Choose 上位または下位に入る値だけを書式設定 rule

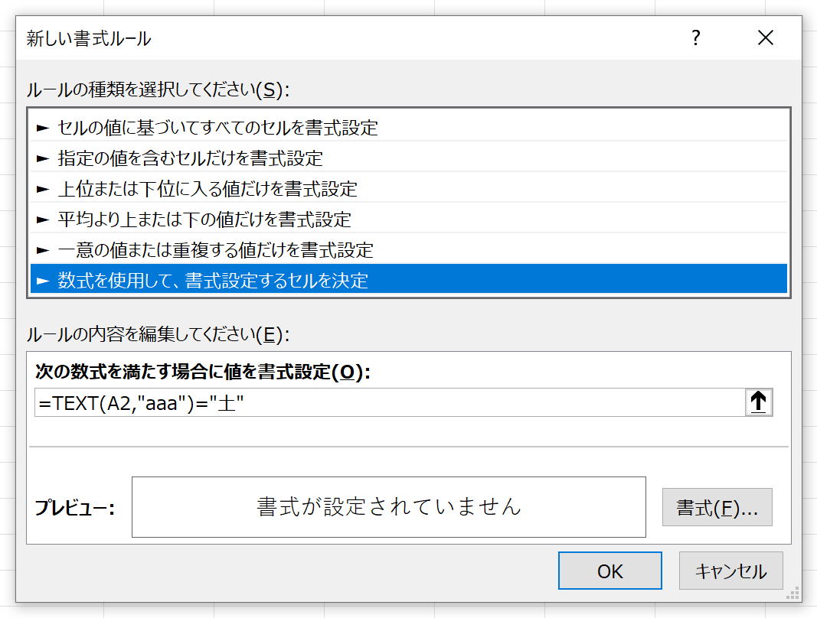tap(409, 188)
